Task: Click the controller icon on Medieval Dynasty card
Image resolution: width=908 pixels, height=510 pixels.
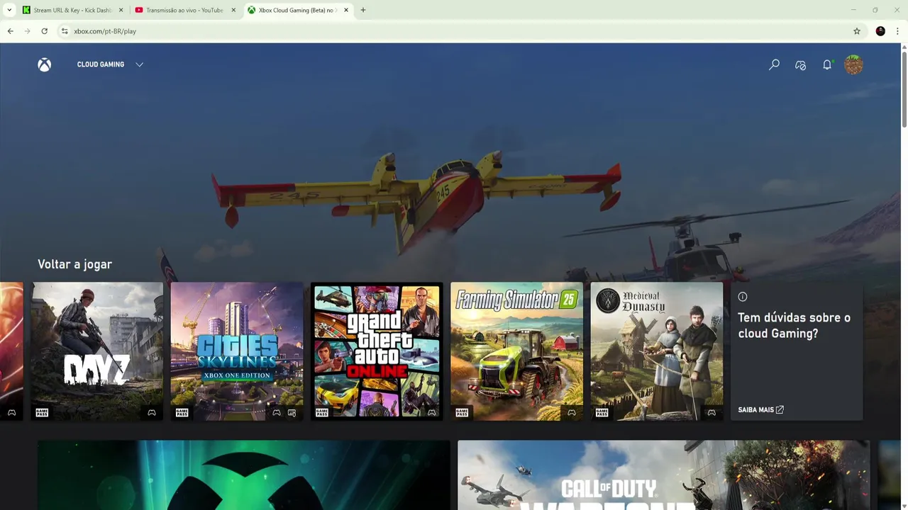Action: click(x=712, y=412)
